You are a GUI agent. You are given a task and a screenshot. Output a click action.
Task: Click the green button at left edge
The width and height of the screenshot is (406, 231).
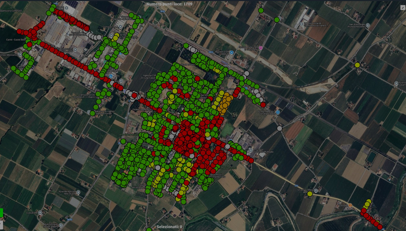[1, 213]
